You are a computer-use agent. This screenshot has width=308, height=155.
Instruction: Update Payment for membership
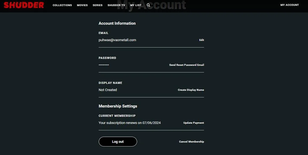[x=194, y=123]
